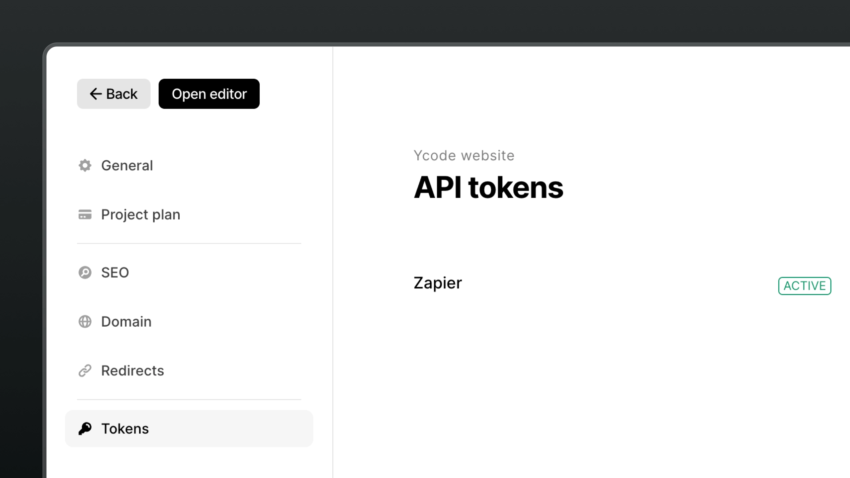Click the Open editor button
This screenshot has height=478, width=850.
coord(209,94)
